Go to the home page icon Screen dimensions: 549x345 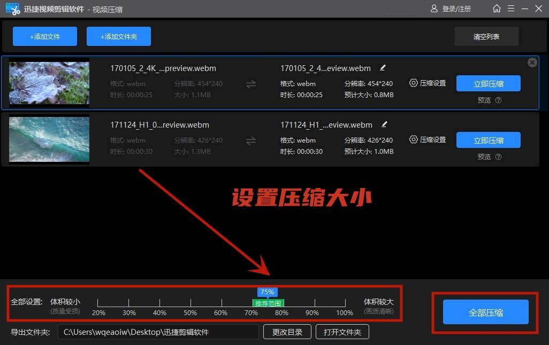click(497, 9)
